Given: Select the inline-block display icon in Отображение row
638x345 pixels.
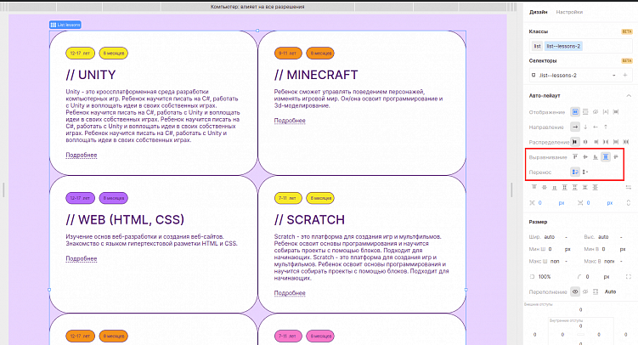Looking at the screenshot, I should pos(616,112).
